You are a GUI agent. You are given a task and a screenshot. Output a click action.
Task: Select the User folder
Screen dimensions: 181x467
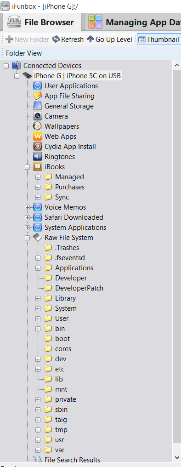[62, 319]
